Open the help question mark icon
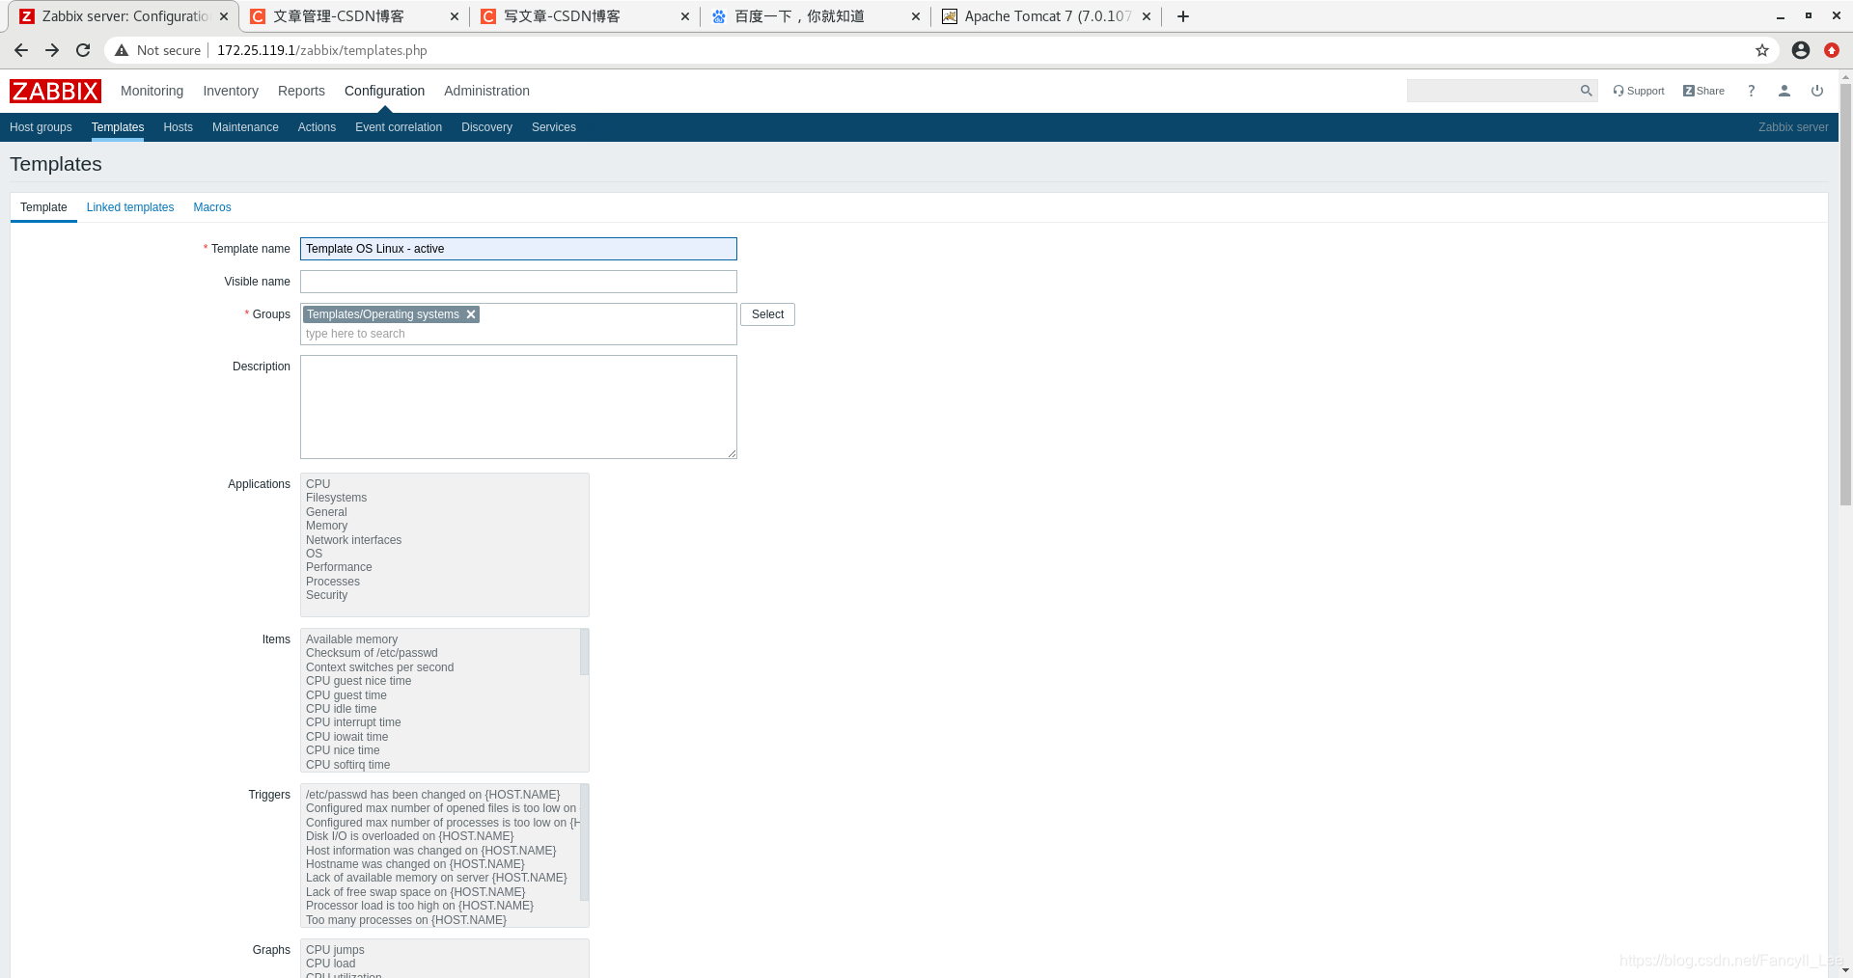This screenshot has height=978, width=1853. [x=1751, y=91]
